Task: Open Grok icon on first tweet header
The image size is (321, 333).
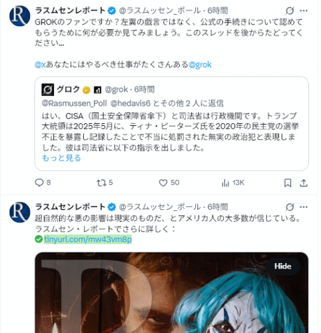Action: pyautogui.click(x=290, y=11)
